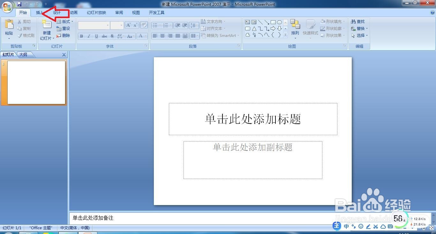Clear all formatting with the eraser icon

click(144, 25)
